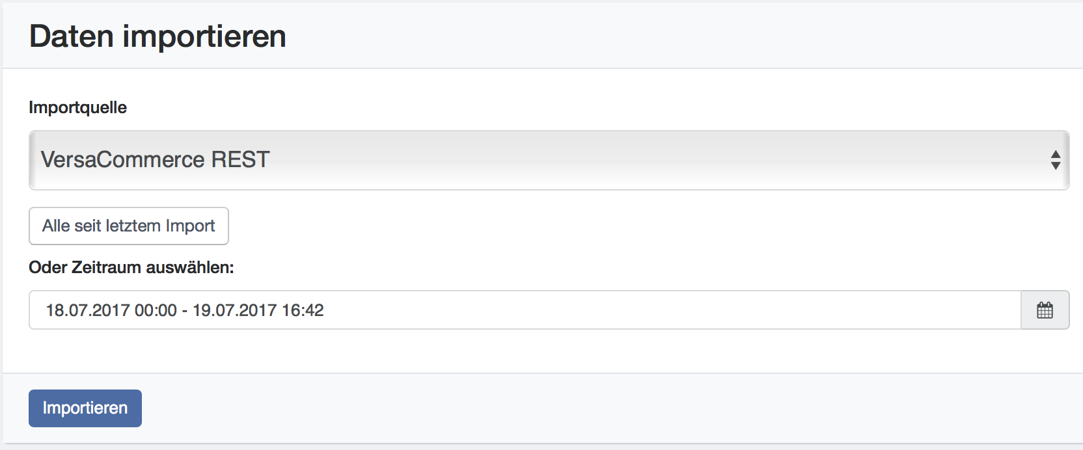Start the import with the Importieren button

pyautogui.click(x=85, y=408)
